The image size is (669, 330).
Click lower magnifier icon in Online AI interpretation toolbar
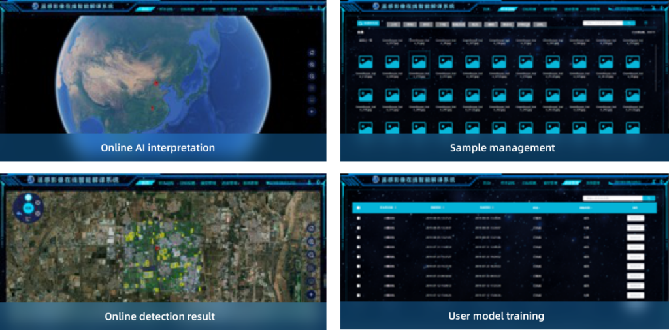coord(312,77)
